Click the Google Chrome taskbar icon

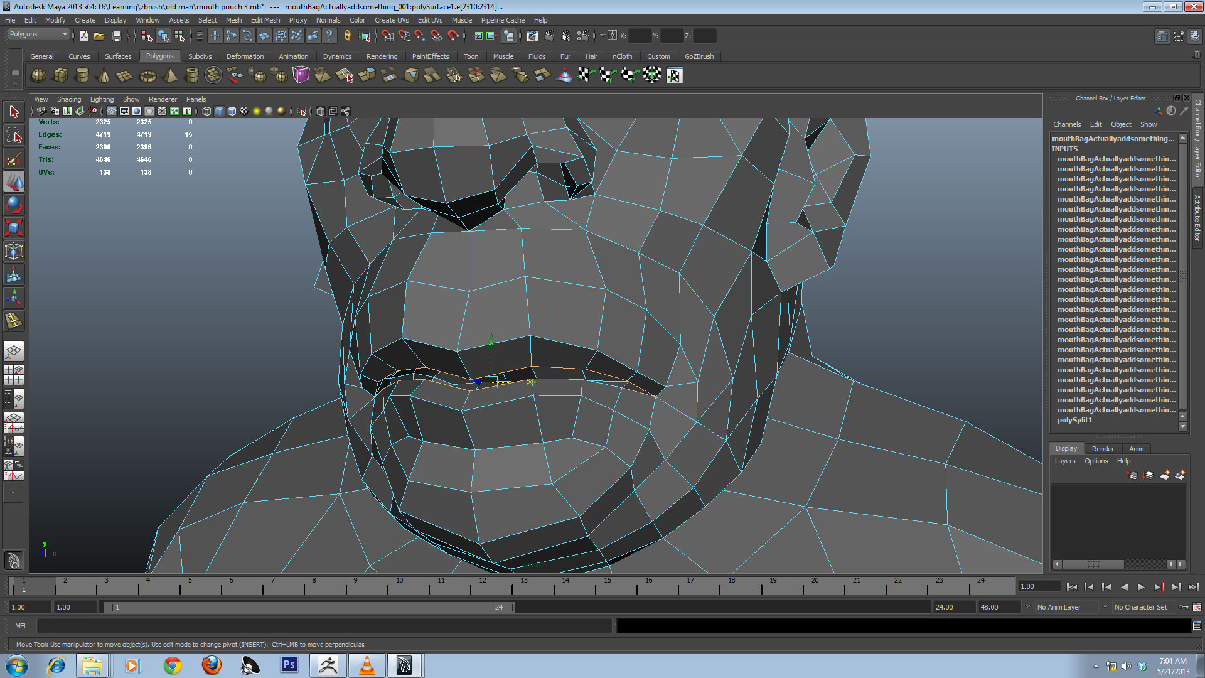[x=172, y=665]
